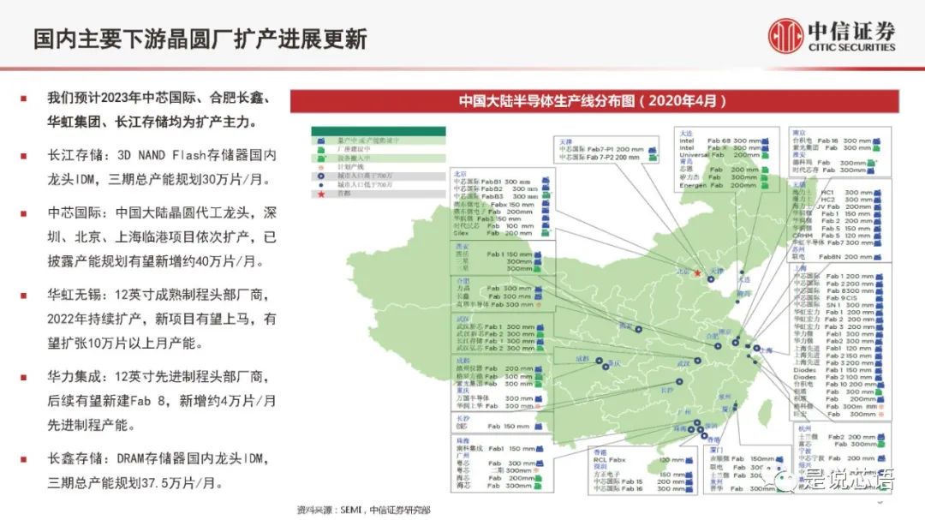Click the Wuhan callout row 武汉新芯 Fab 1 300 mm
Image resolution: width=925 pixels, height=520 pixels.
tap(499, 326)
